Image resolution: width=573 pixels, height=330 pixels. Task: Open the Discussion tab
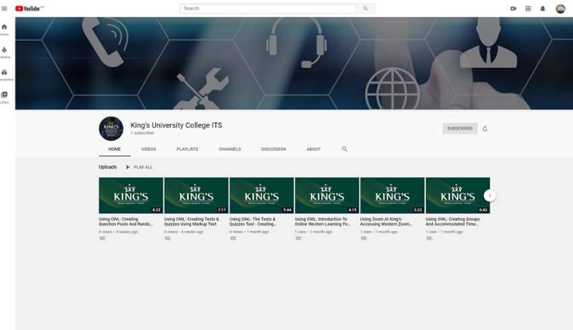pos(274,149)
